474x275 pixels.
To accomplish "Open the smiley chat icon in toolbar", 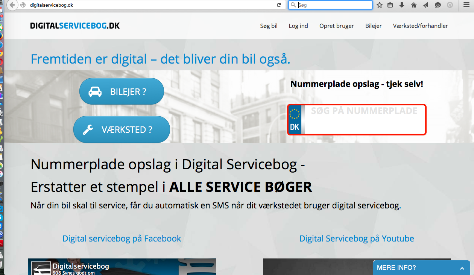I will coord(438,5).
